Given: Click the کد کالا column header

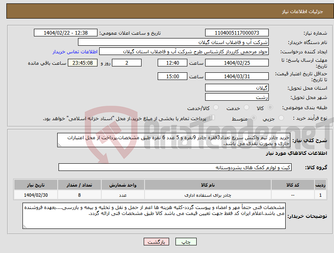Looking at the screenshot, I should 293,185.
